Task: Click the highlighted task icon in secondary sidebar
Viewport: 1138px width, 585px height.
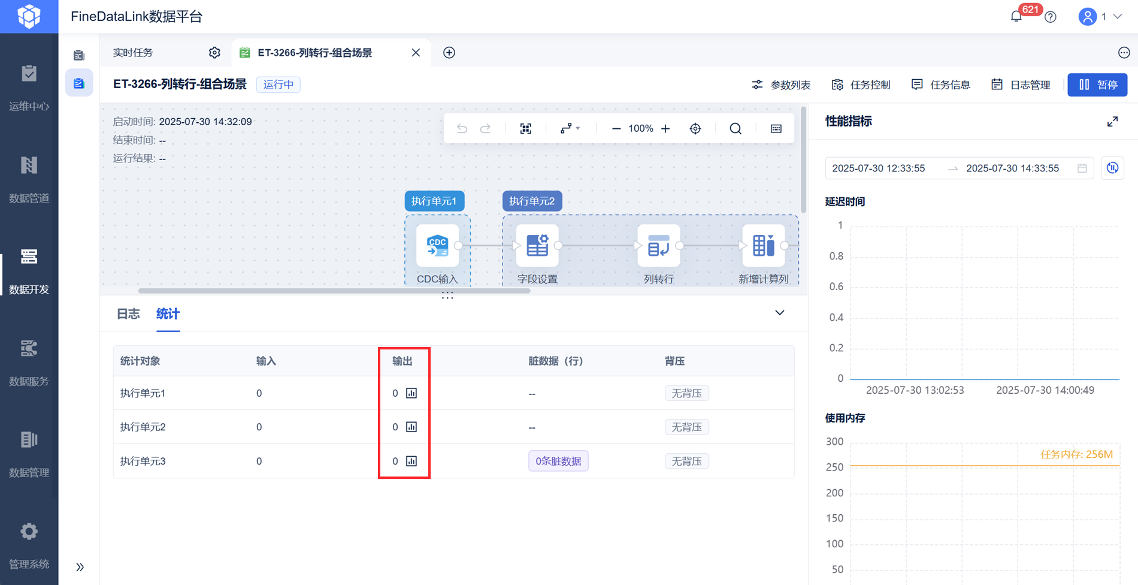Action: pyautogui.click(x=79, y=83)
